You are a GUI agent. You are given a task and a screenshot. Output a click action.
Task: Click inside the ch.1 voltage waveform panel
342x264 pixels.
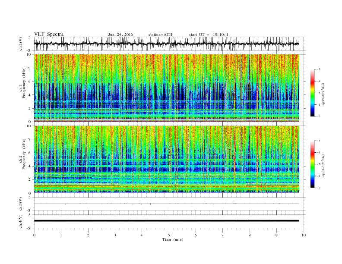[x=169, y=44]
